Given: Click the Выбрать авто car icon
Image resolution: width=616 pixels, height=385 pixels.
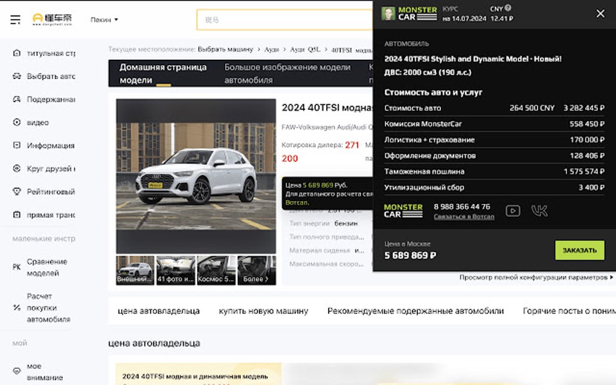Looking at the screenshot, I should (16, 76).
